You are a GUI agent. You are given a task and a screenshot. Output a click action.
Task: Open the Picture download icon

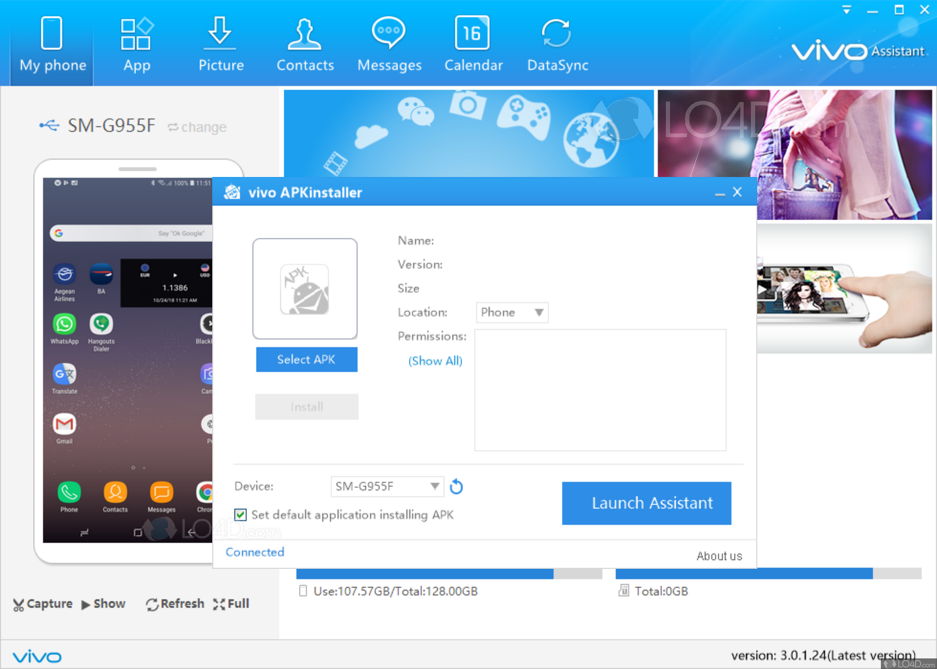coord(220,43)
